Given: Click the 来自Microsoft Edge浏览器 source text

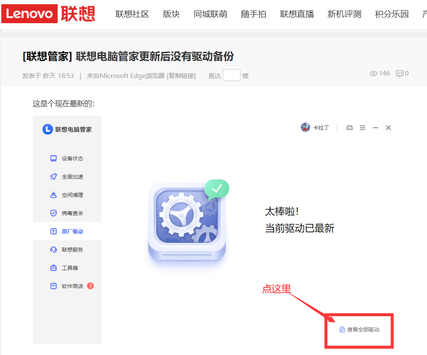Looking at the screenshot, I should (x=126, y=75).
